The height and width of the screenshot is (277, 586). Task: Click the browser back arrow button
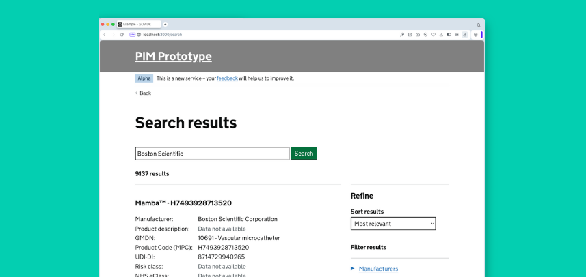[x=105, y=34]
